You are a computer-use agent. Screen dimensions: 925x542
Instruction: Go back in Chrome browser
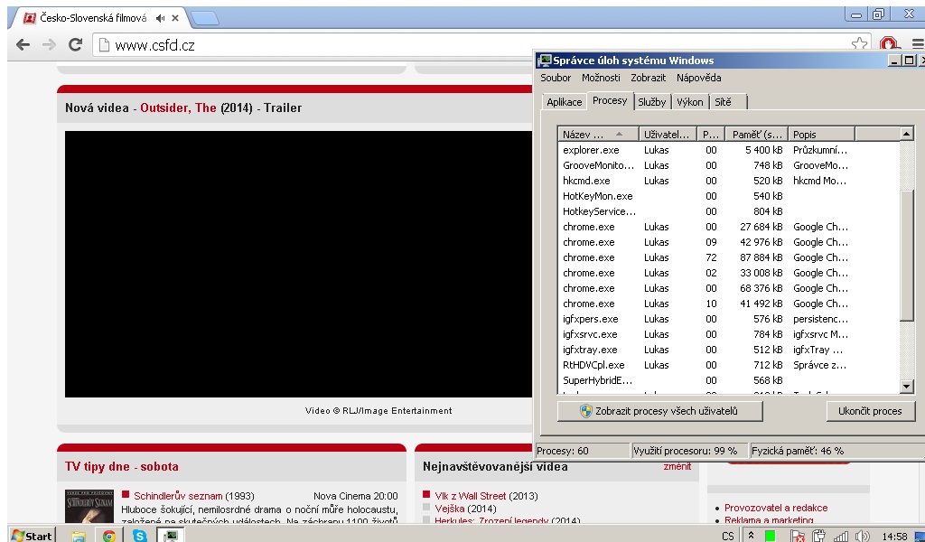tap(23, 45)
